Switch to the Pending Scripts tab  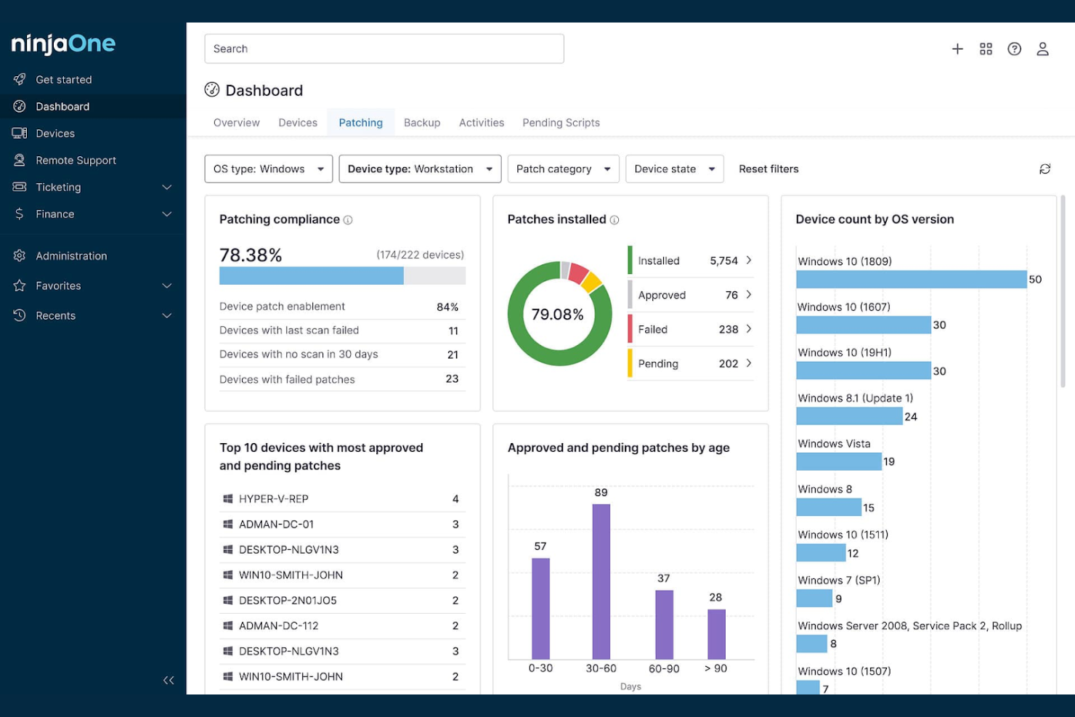(x=561, y=123)
